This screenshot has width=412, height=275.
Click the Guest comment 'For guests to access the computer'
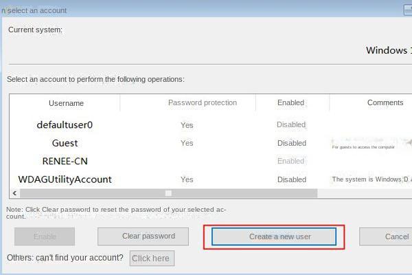(363, 147)
